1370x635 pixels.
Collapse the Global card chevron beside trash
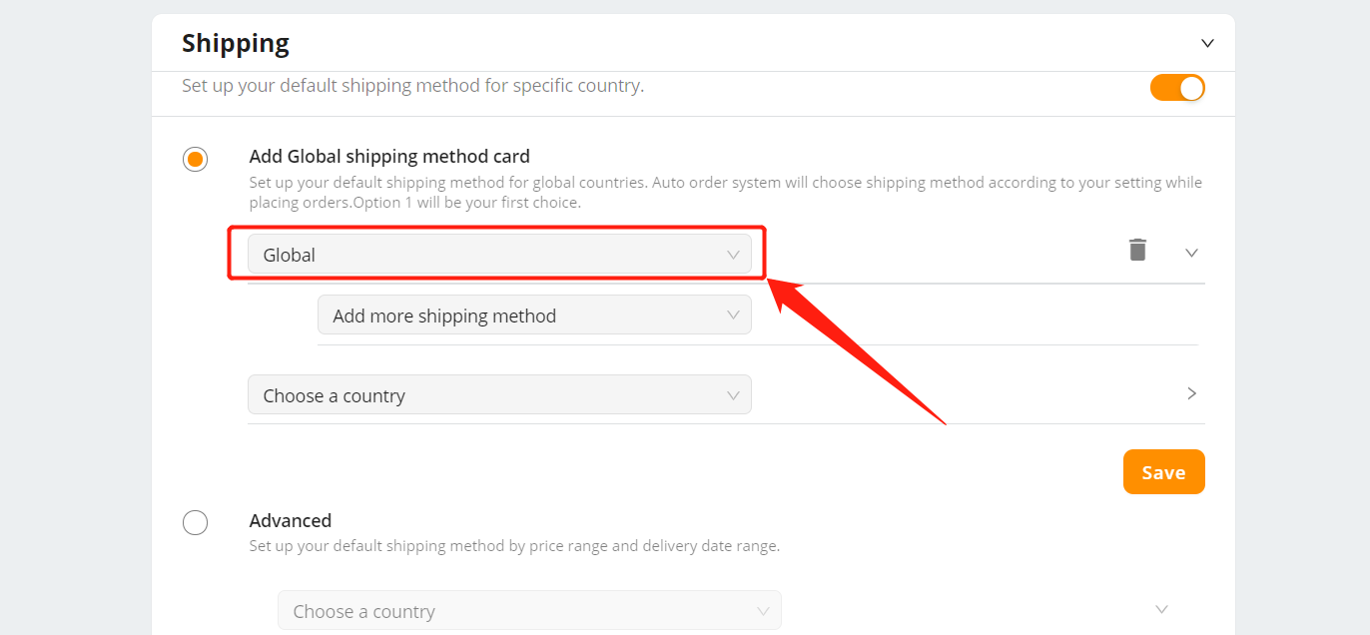tap(1191, 253)
